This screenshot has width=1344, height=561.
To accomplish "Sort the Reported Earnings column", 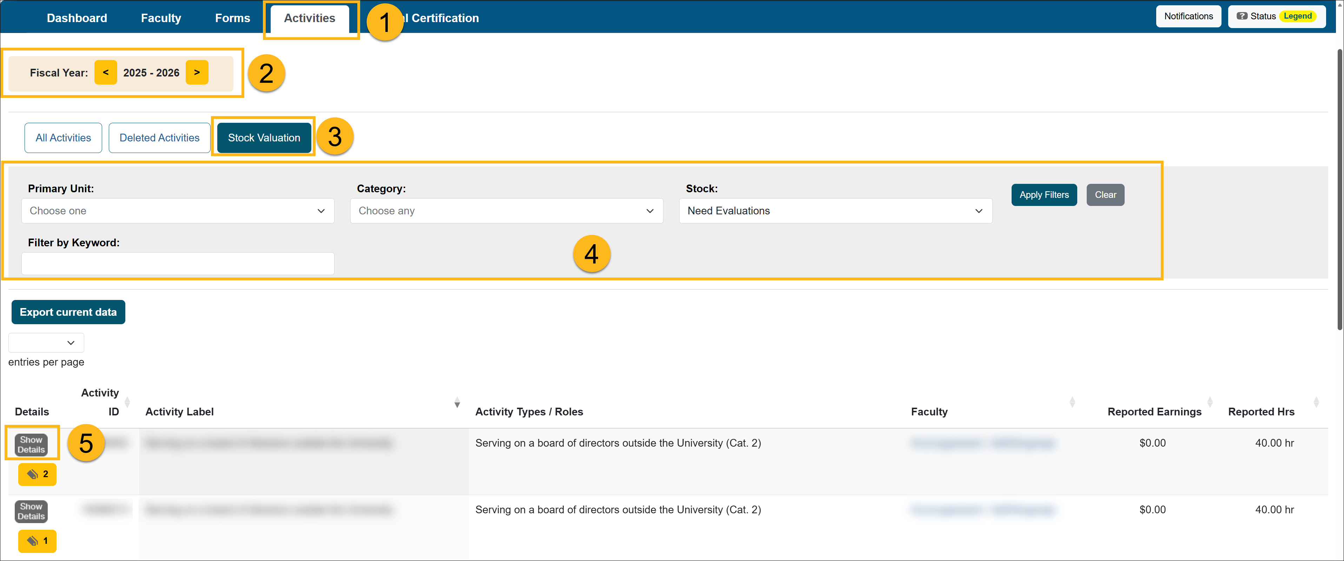I will (x=1210, y=403).
